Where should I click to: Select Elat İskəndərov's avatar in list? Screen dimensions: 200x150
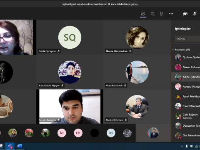click(x=178, y=135)
